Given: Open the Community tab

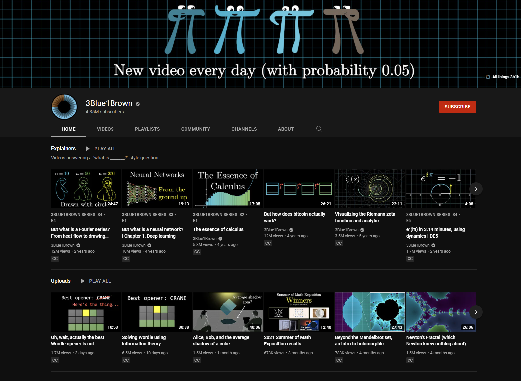Looking at the screenshot, I should 195,129.
